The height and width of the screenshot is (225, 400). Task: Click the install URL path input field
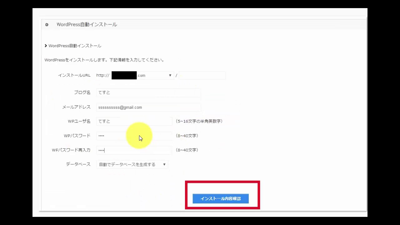(202, 75)
